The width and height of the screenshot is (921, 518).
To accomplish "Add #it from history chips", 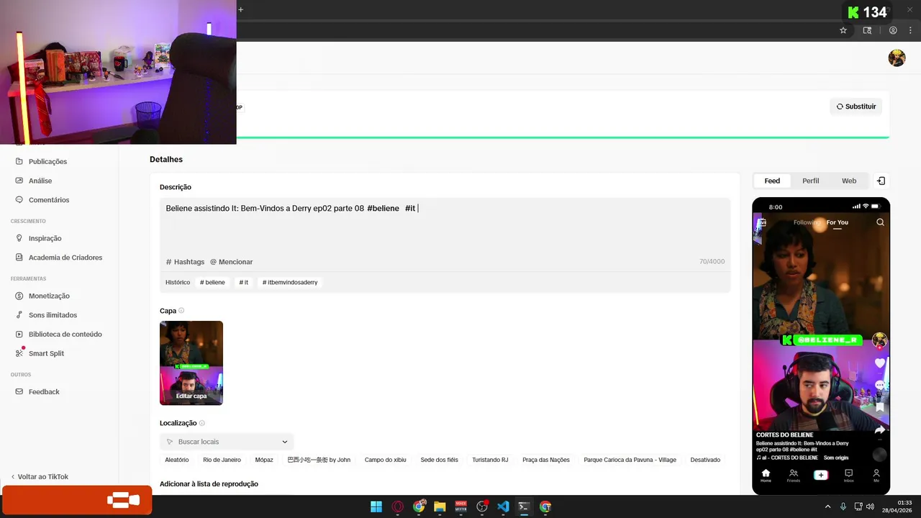I will (x=243, y=282).
